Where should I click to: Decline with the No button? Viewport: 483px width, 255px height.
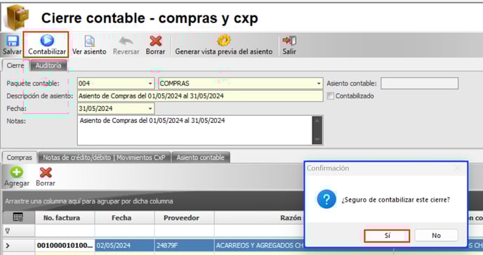point(436,235)
